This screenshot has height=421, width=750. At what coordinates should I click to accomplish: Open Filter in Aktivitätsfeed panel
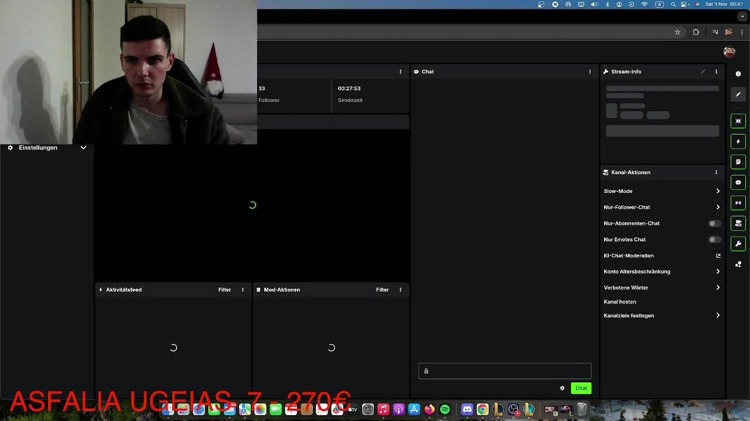coord(224,289)
